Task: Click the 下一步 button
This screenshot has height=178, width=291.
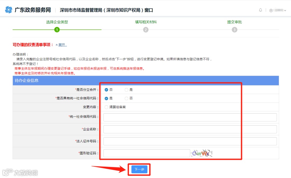Action: tap(139, 169)
